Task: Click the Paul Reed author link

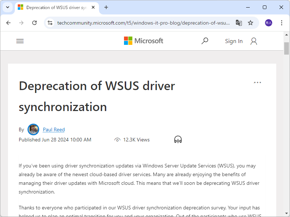Action: click(54, 129)
